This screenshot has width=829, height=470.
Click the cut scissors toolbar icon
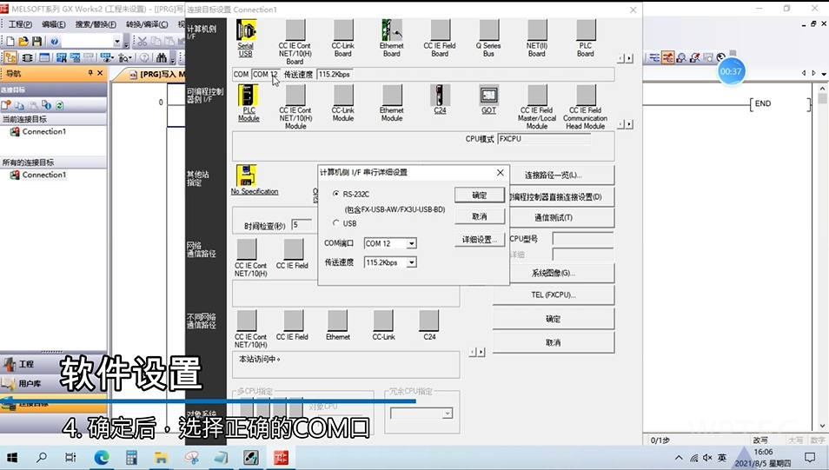click(143, 41)
